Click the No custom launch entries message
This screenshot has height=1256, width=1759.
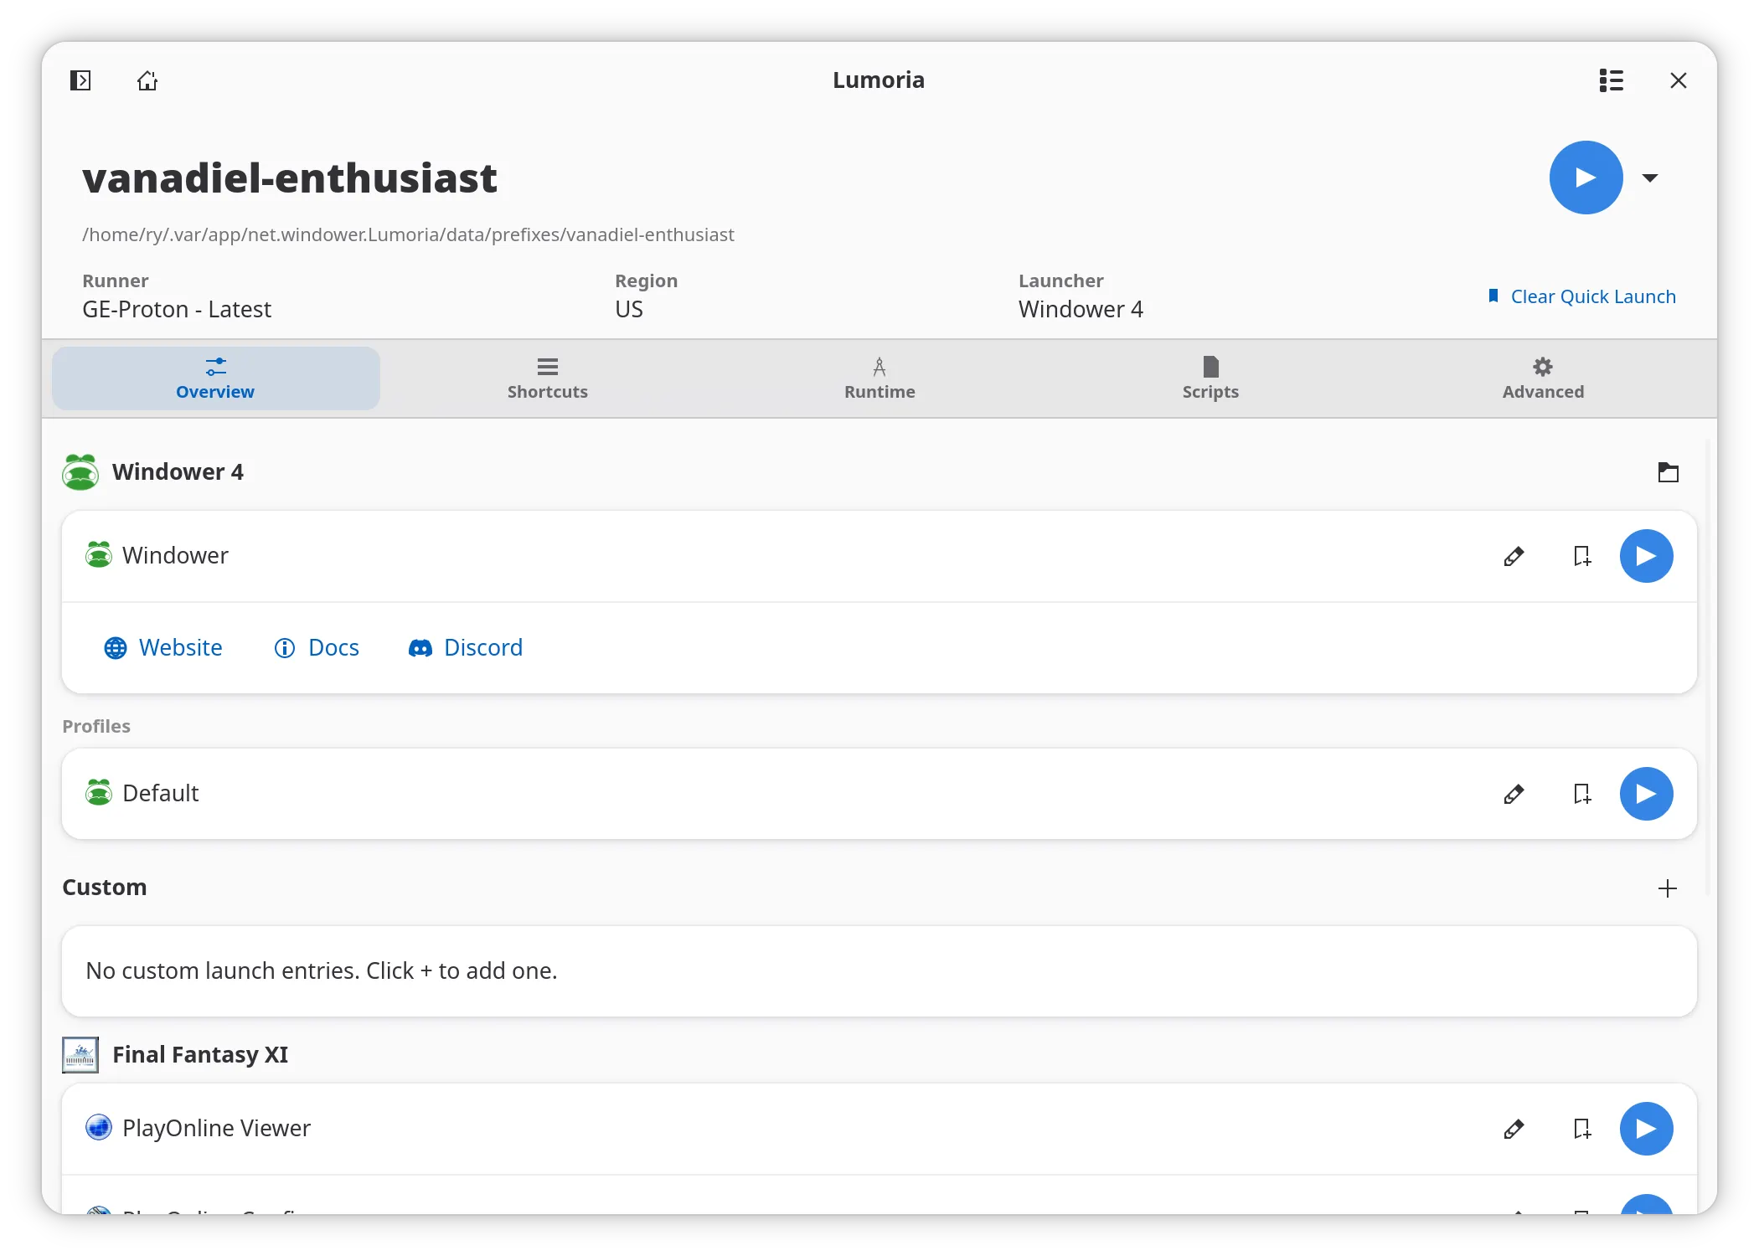322,971
